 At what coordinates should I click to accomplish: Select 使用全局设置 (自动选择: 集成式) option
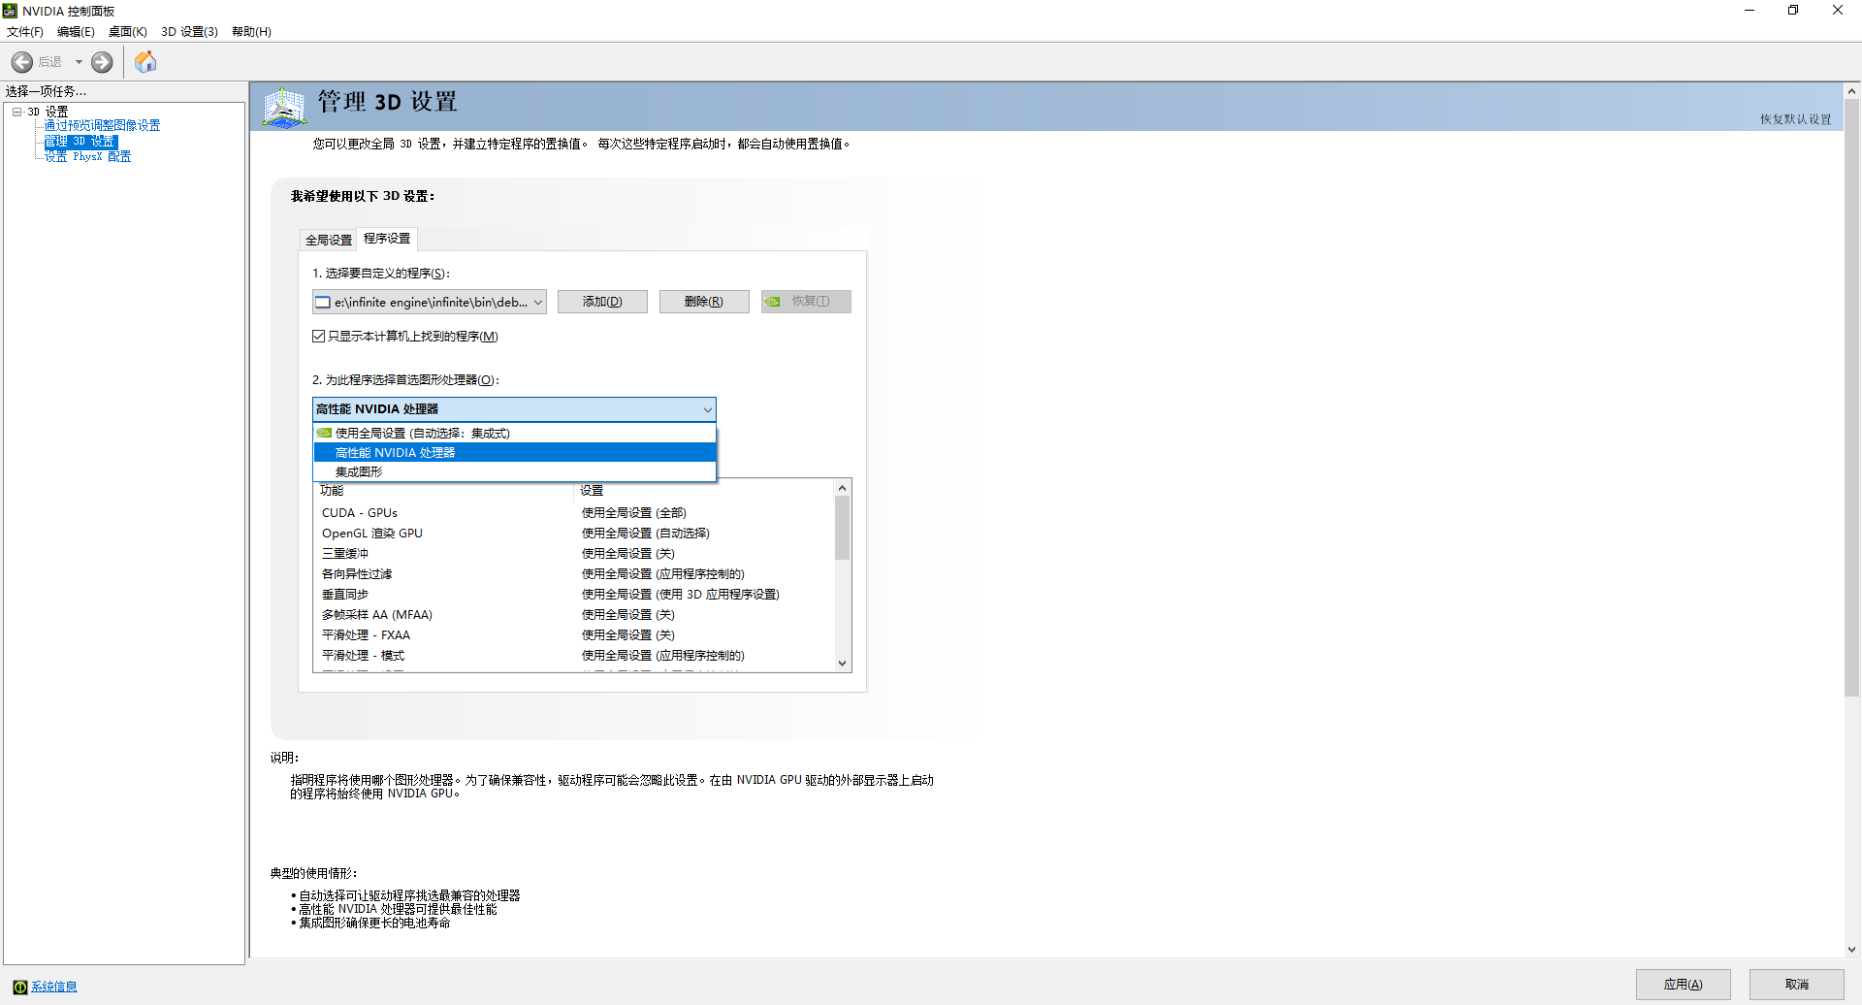coord(515,434)
